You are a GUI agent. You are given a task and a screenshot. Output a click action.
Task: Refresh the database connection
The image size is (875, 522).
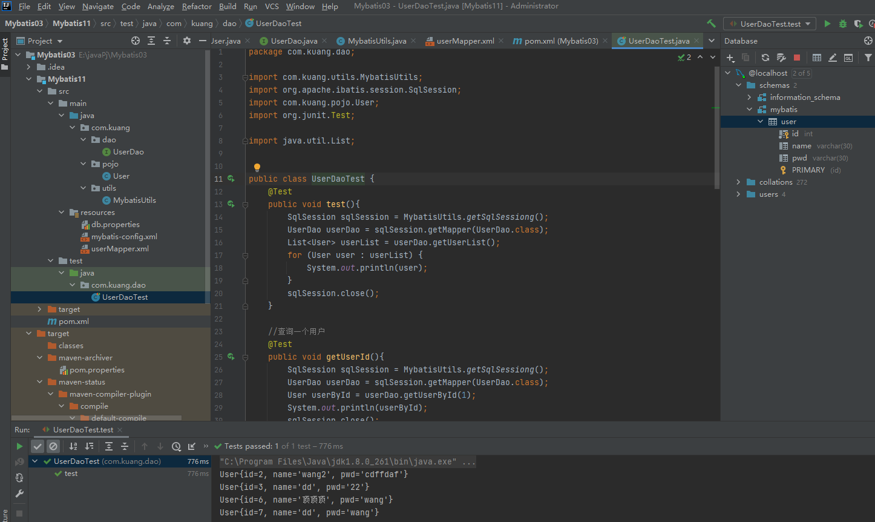click(765, 58)
